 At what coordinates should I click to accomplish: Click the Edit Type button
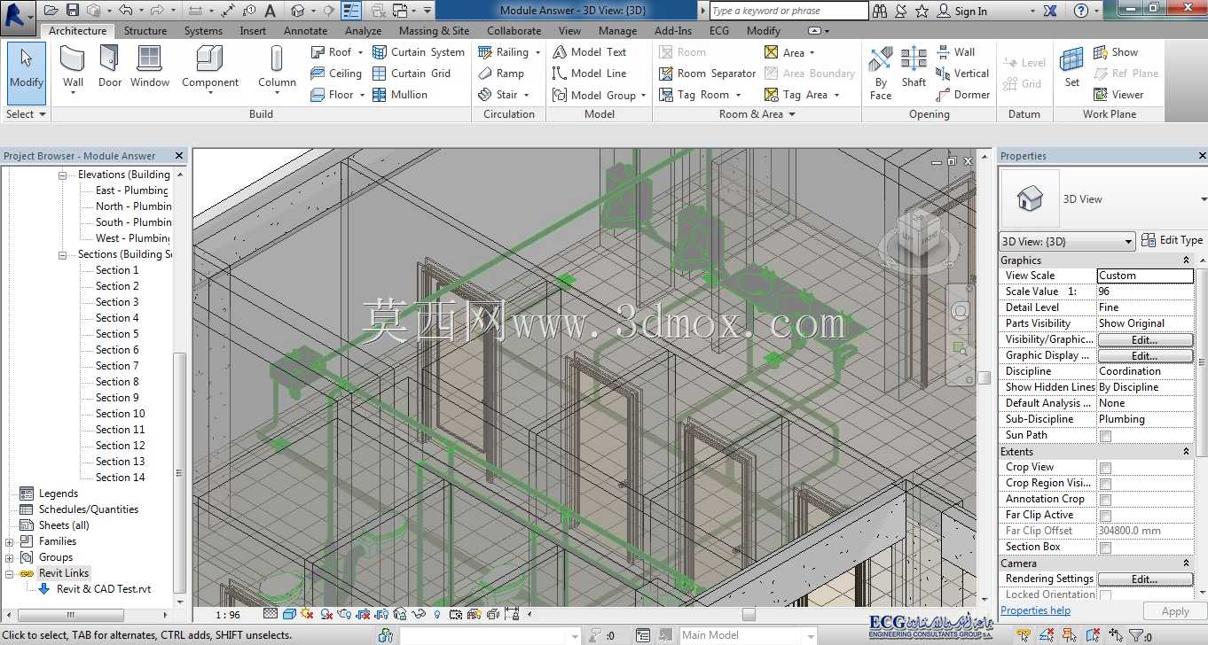click(x=1173, y=240)
